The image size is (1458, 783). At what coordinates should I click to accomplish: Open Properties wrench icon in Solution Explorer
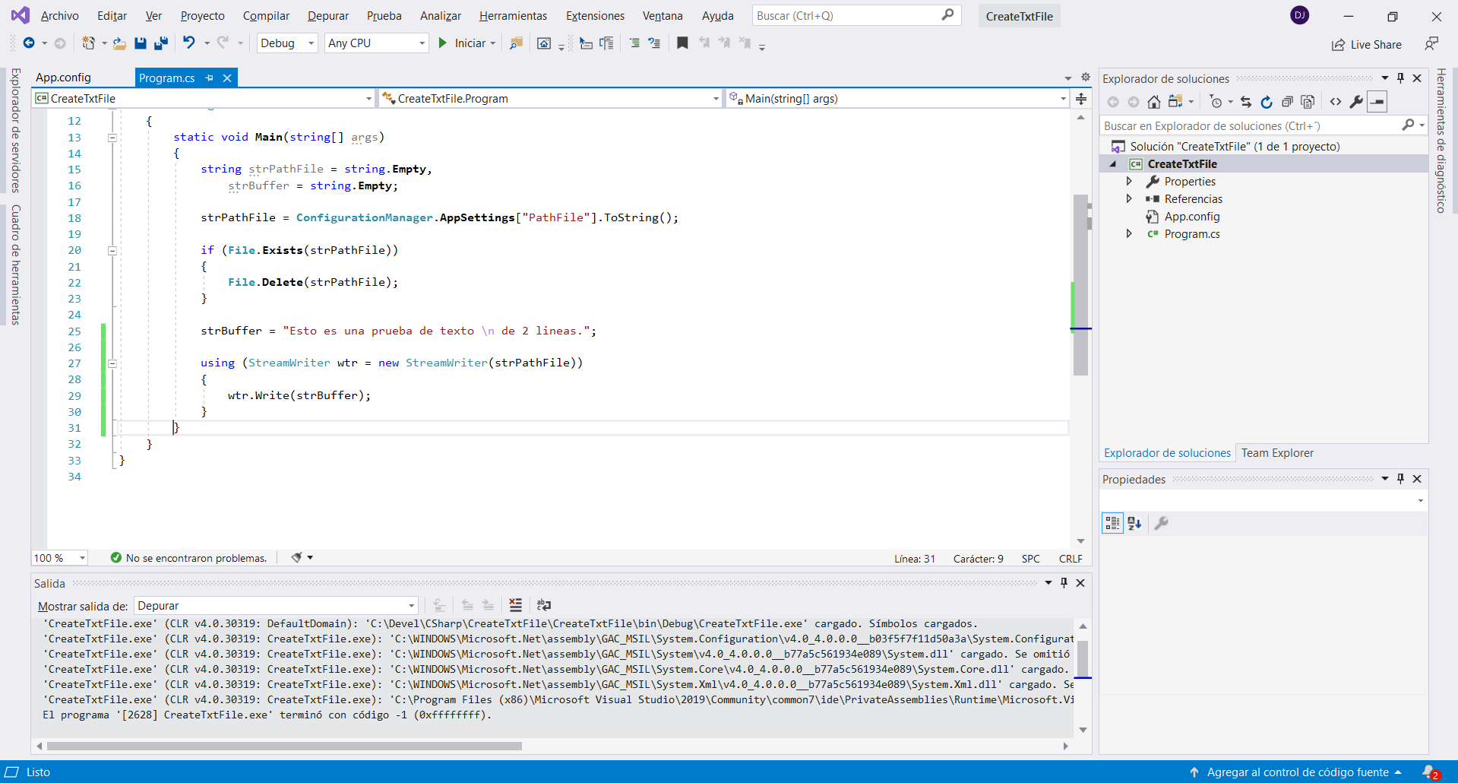[x=1355, y=102]
